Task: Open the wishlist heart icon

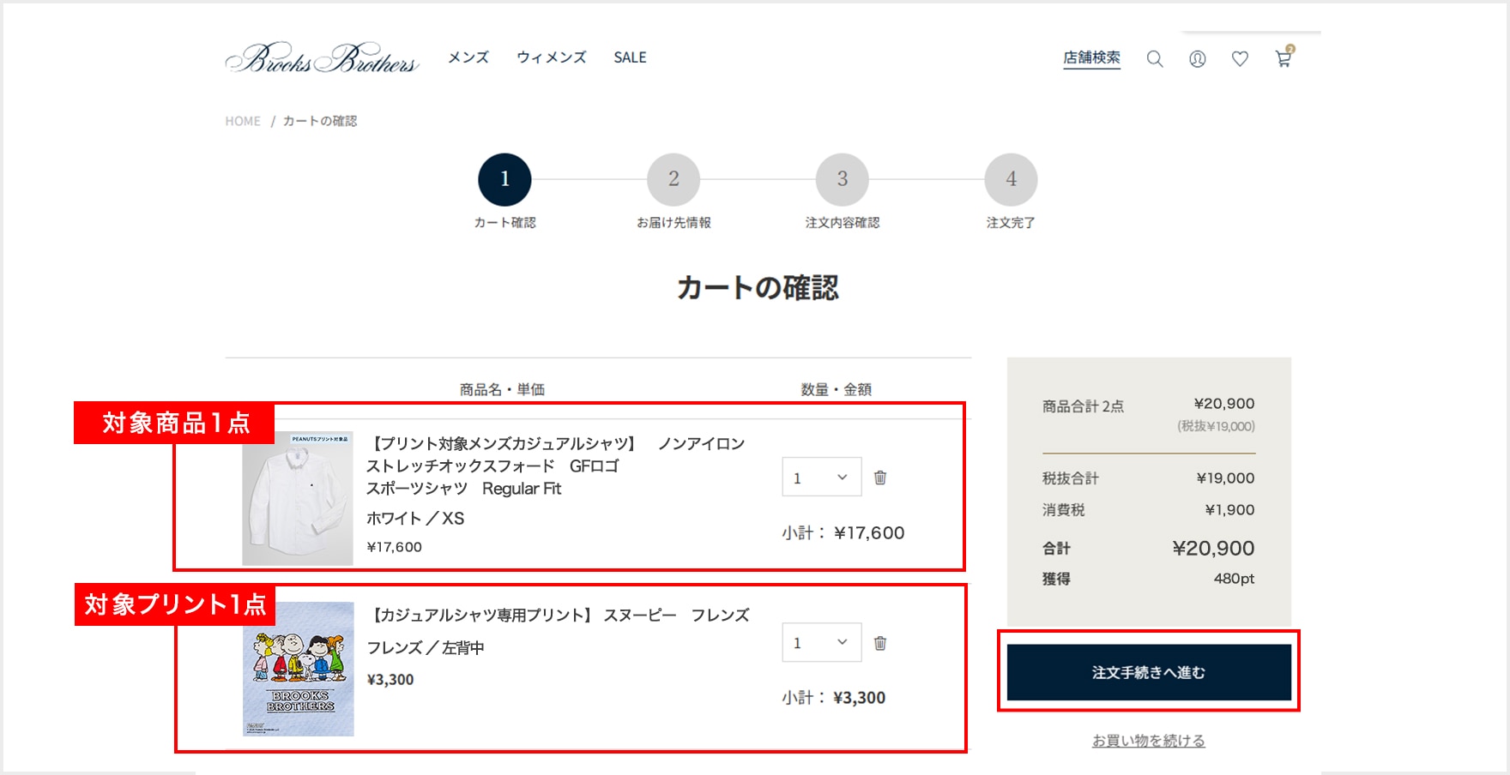Action: pyautogui.click(x=1240, y=58)
